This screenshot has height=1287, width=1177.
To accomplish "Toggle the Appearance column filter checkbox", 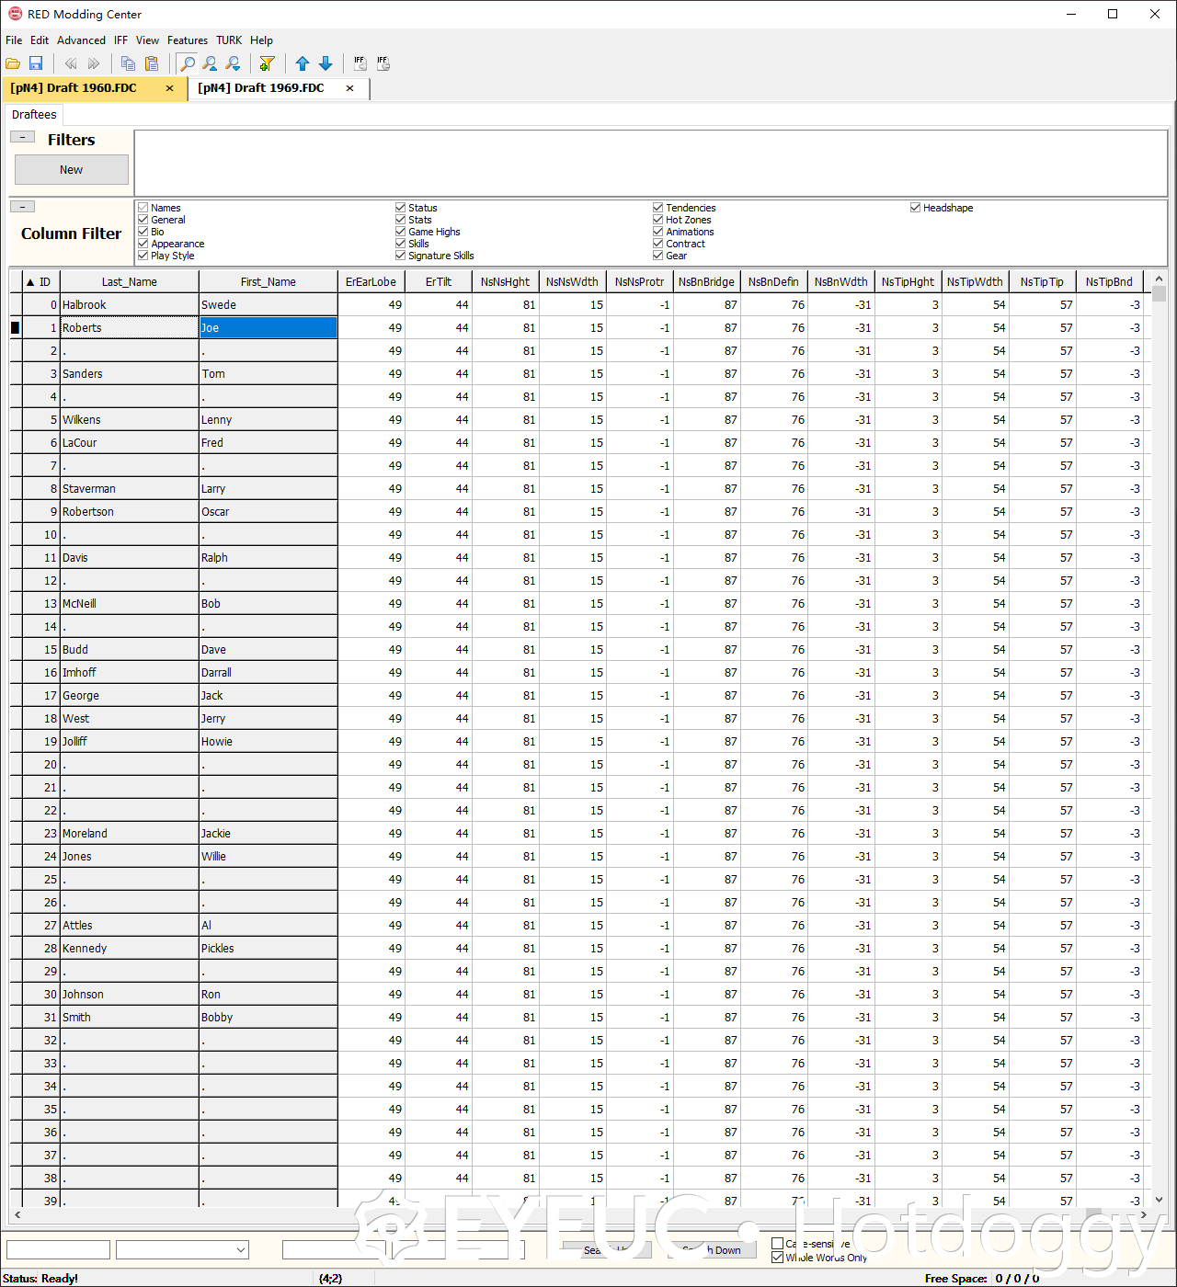I will [x=143, y=244].
